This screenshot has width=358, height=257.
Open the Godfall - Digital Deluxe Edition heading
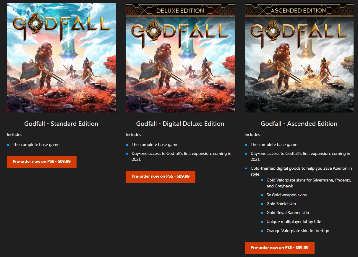pos(180,124)
